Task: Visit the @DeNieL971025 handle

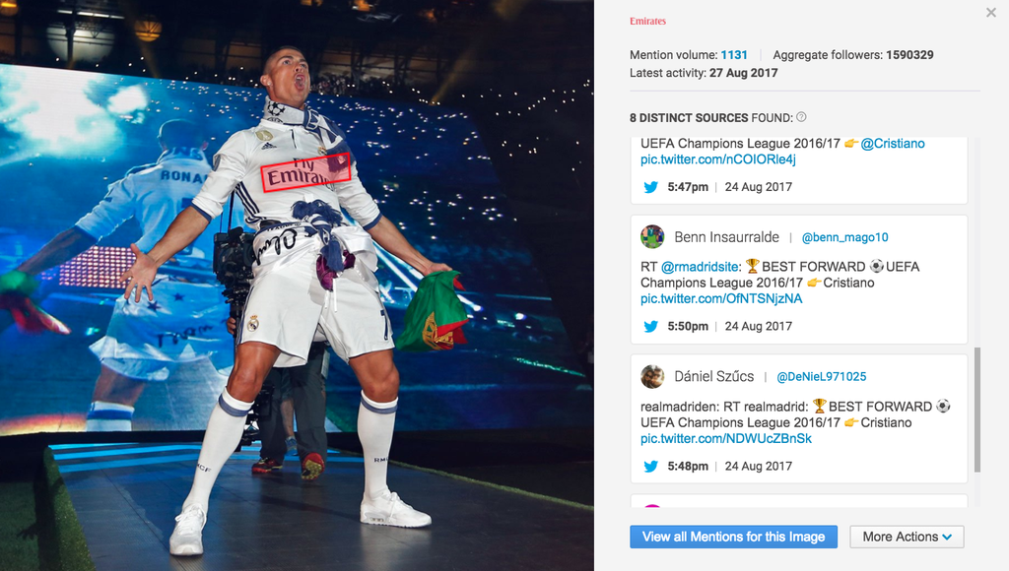Action: click(822, 377)
